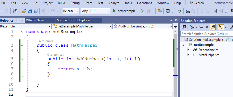Expand the Dependencies tree node

tap(188, 50)
